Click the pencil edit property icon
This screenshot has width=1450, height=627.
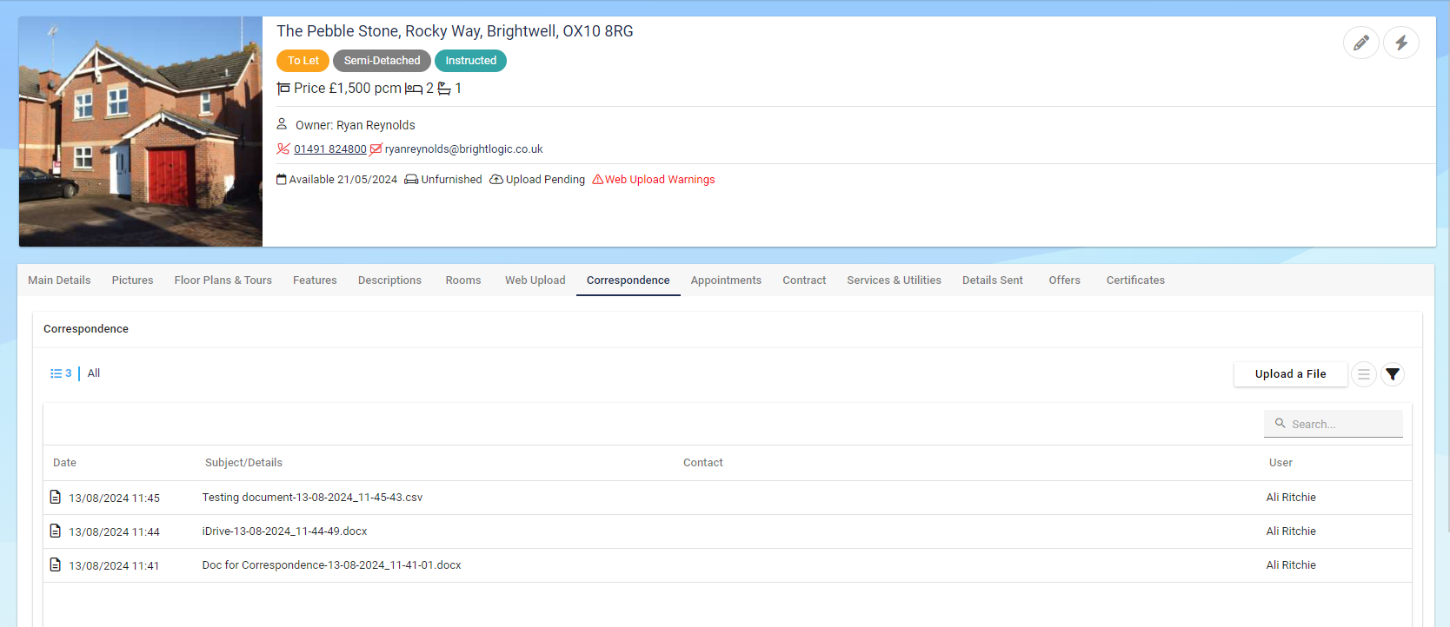click(x=1361, y=43)
